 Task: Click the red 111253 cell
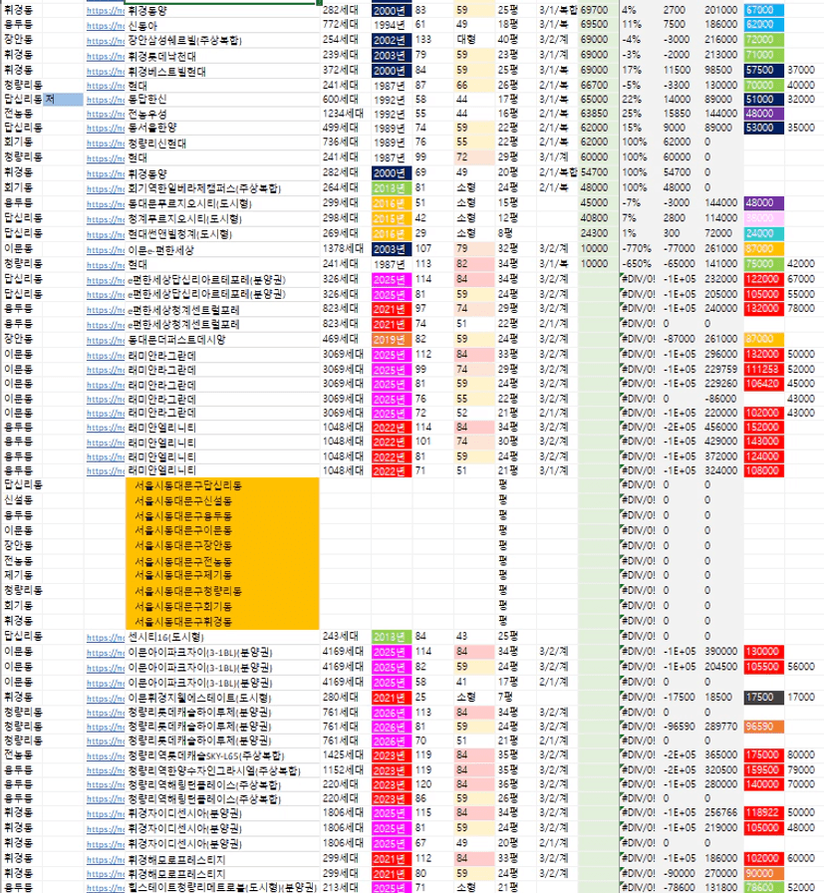763,369
